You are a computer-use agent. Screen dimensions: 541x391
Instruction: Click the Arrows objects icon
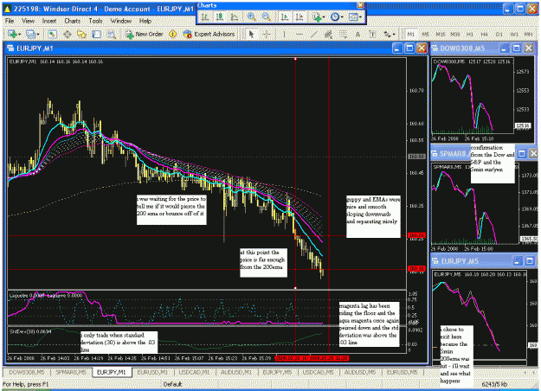click(x=387, y=34)
